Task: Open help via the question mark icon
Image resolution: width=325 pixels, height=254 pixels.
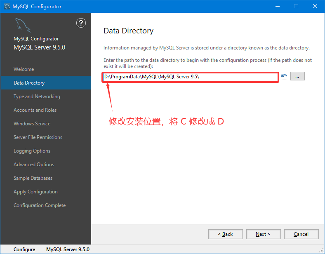Action: coord(81,23)
